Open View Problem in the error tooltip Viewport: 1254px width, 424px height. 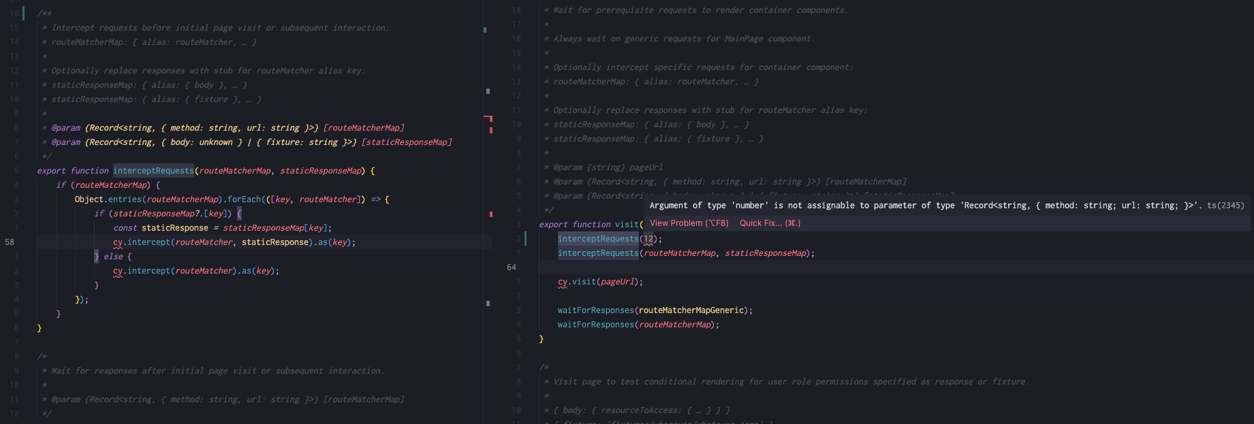(x=689, y=223)
